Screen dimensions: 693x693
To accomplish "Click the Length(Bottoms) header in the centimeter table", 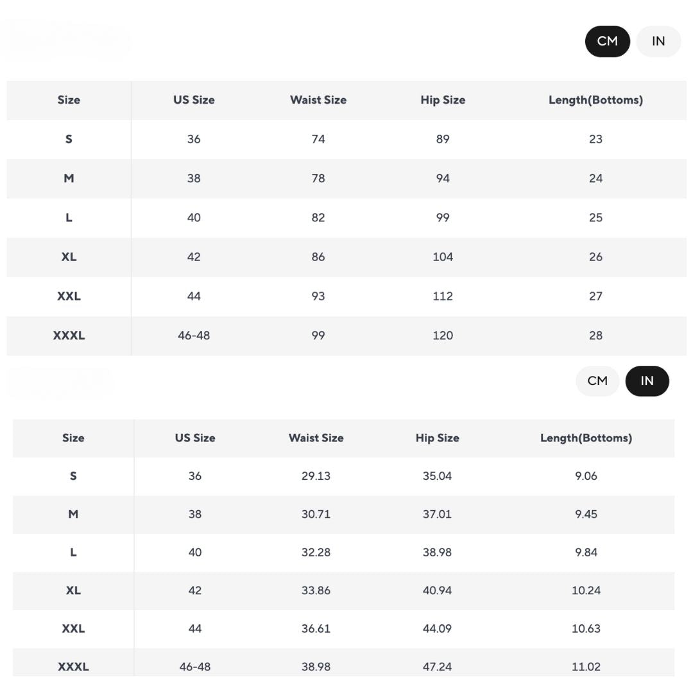I will tap(595, 100).
